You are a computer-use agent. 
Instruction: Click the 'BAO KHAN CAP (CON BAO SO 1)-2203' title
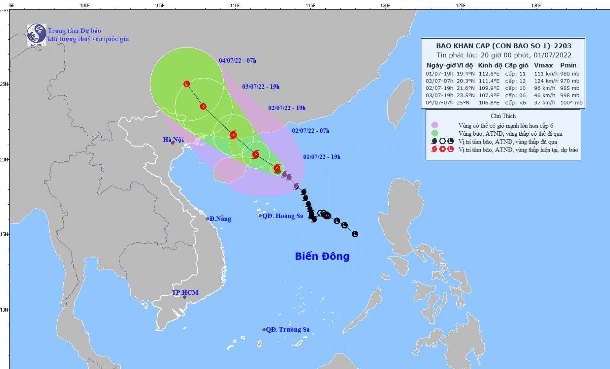[503, 46]
